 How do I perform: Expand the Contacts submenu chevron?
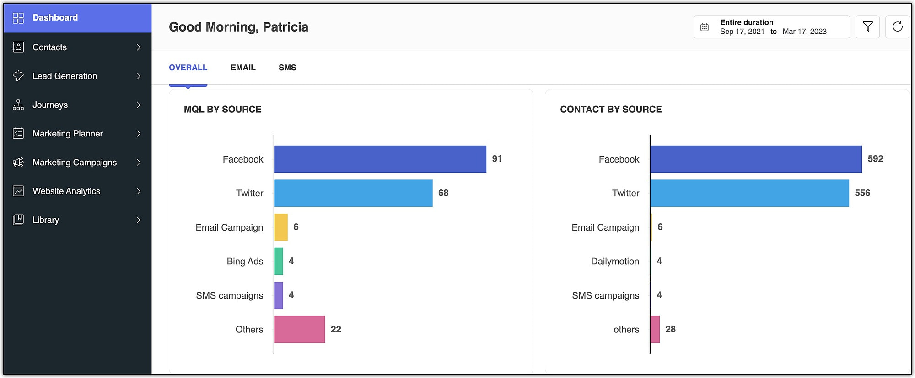click(139, 47)
